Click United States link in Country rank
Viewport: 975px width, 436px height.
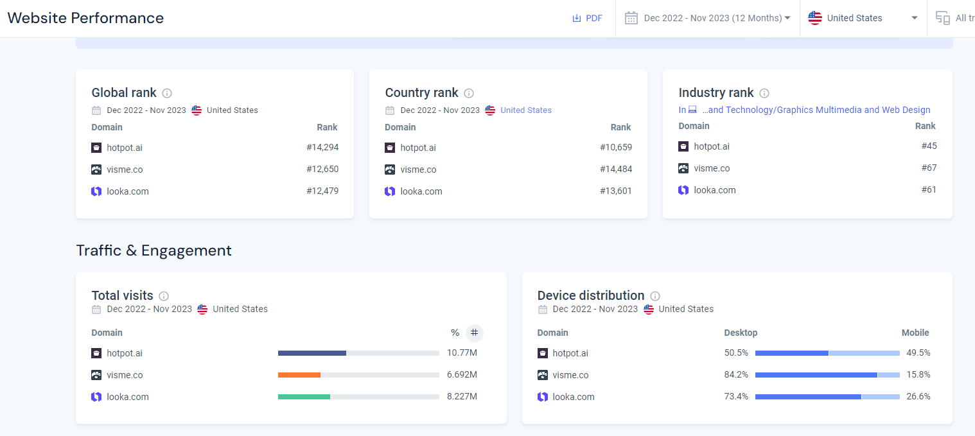[525, 110]
